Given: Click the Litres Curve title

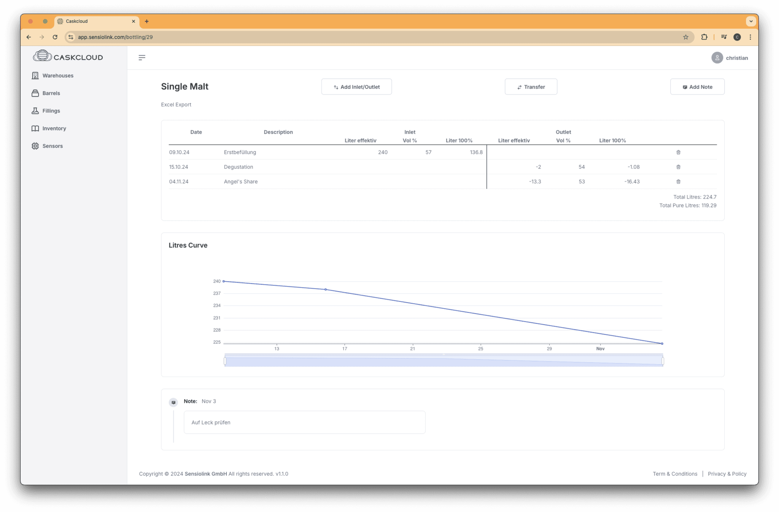Looking at the screenshot, I should (188, 245).
